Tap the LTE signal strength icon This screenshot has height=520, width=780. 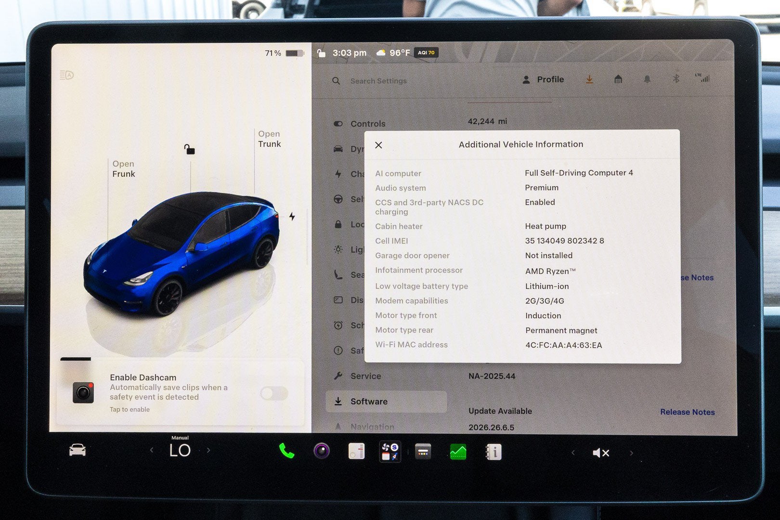tap(702, 78)
